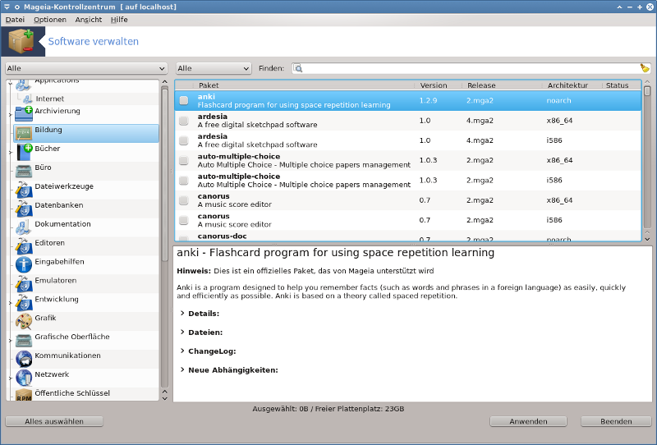
Task: Select the Netzwerk globe icon
Action: tap(24, 378)
